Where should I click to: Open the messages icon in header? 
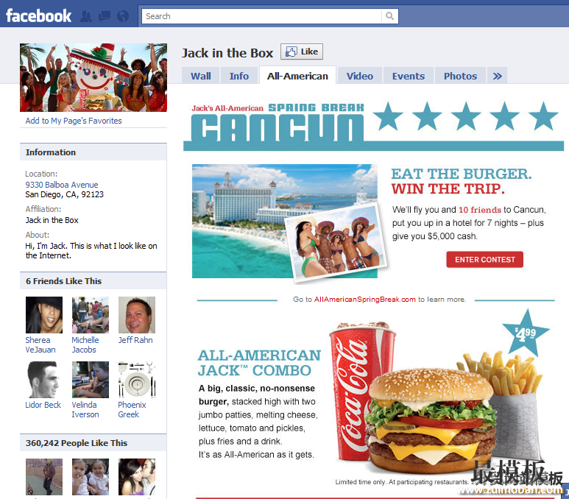[105, 16]
